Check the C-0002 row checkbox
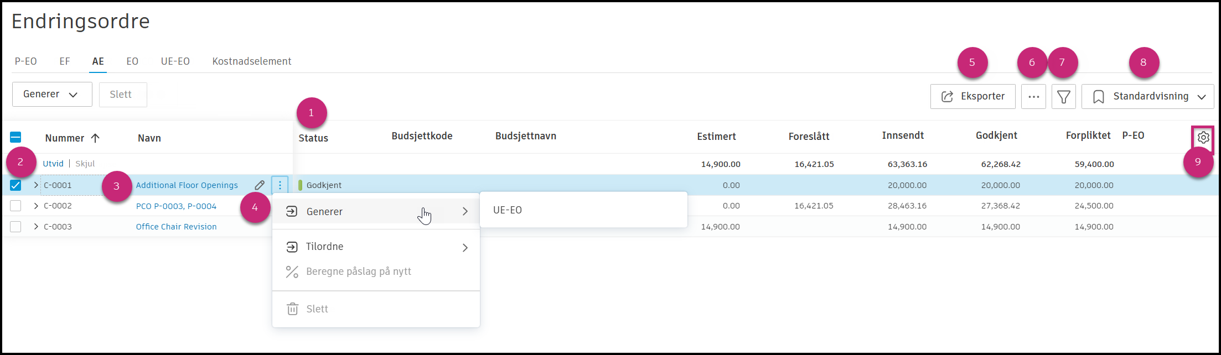The width and height of the screenshot is (1221, 355). pyautogui.click(x=15, y=206)
